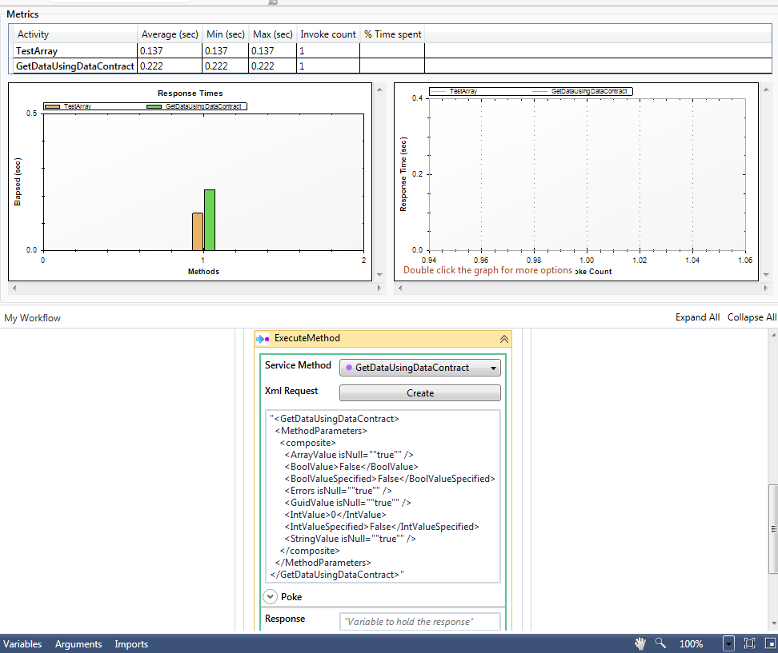Collapse the ExecuteMethod activity with the double chevron
Viewport: 778px width, 653px height.
pyautogui.click(x=503, y=339)
